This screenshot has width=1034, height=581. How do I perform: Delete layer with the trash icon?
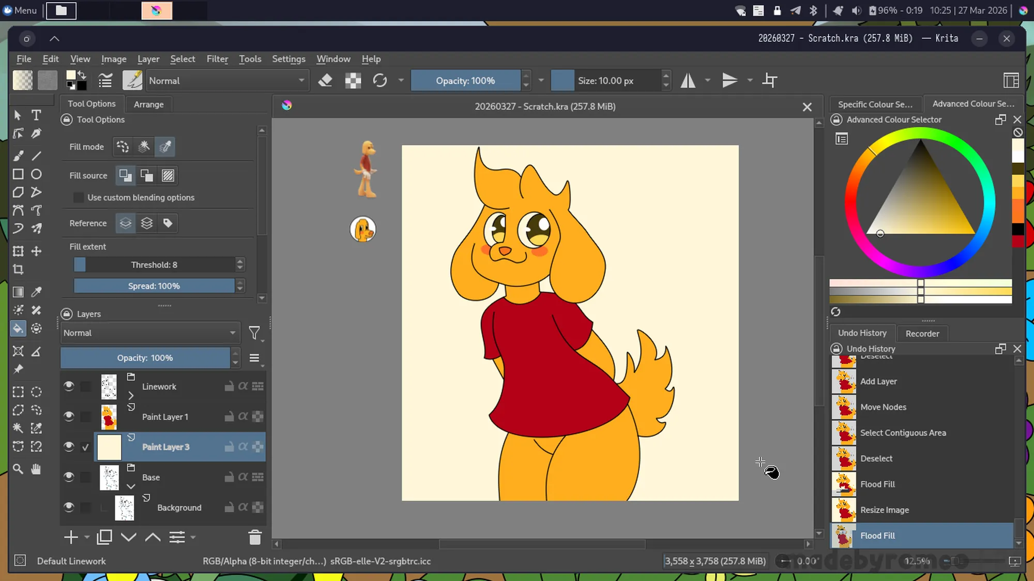(x=255, y=538)
